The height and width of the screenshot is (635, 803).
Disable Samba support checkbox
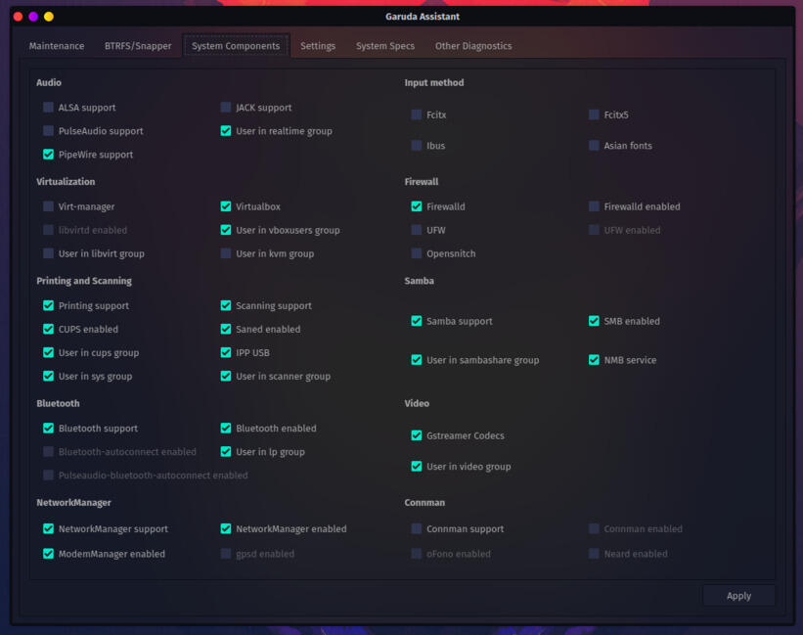[417, 321]
